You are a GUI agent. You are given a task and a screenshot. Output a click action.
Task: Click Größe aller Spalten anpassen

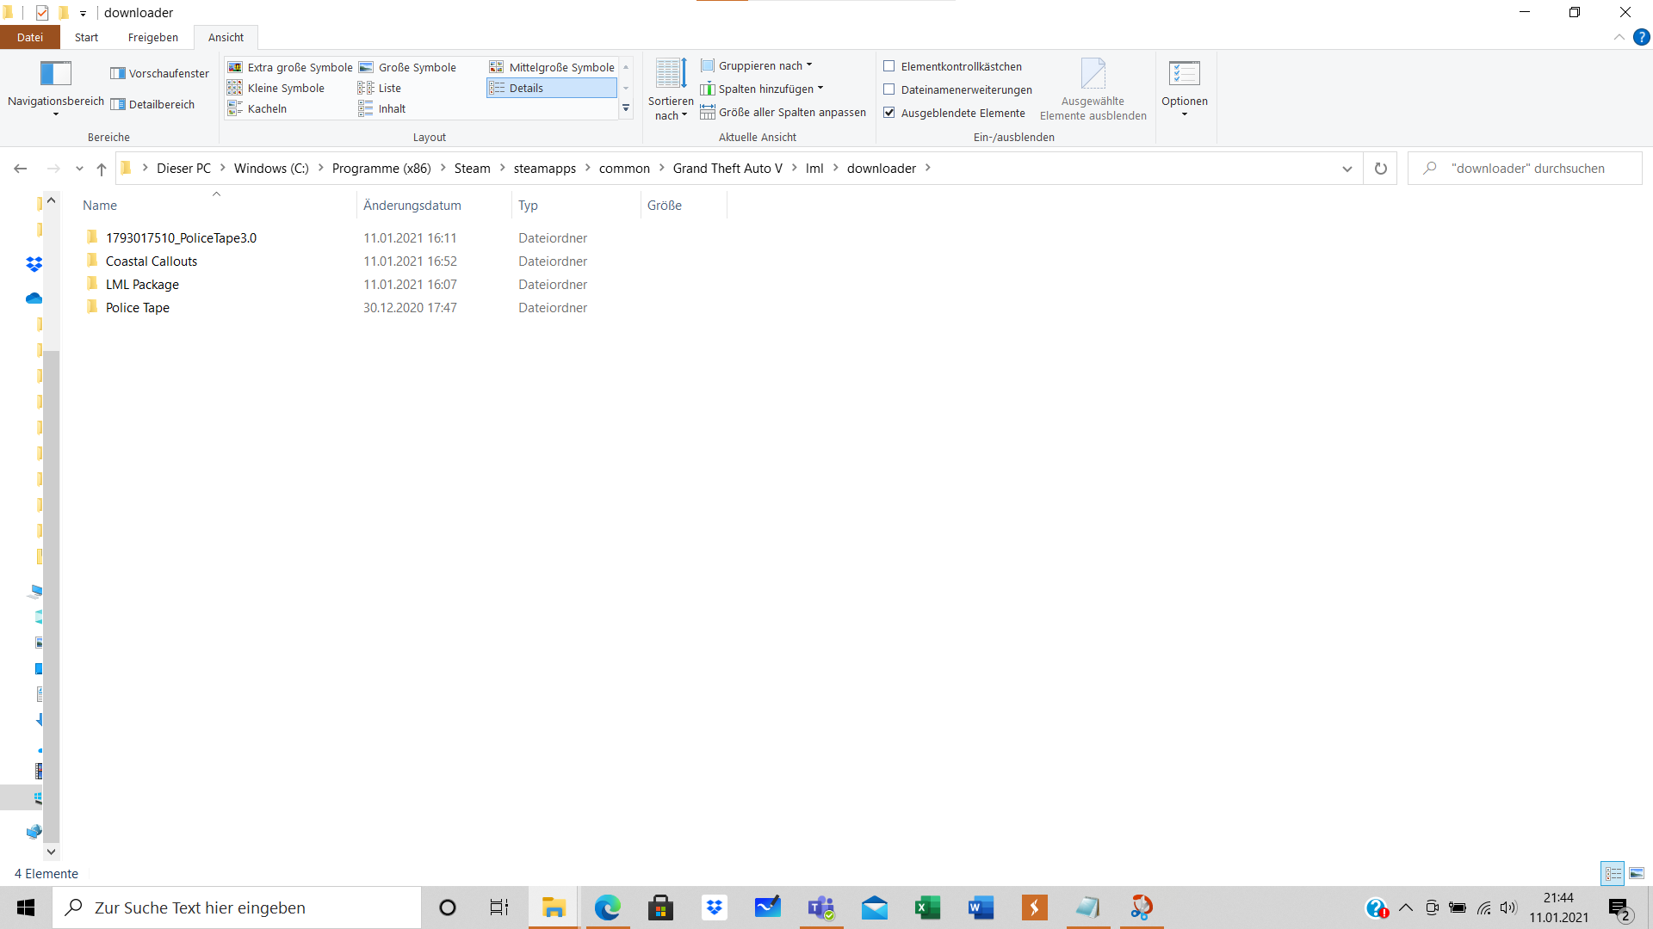(791, 113)
